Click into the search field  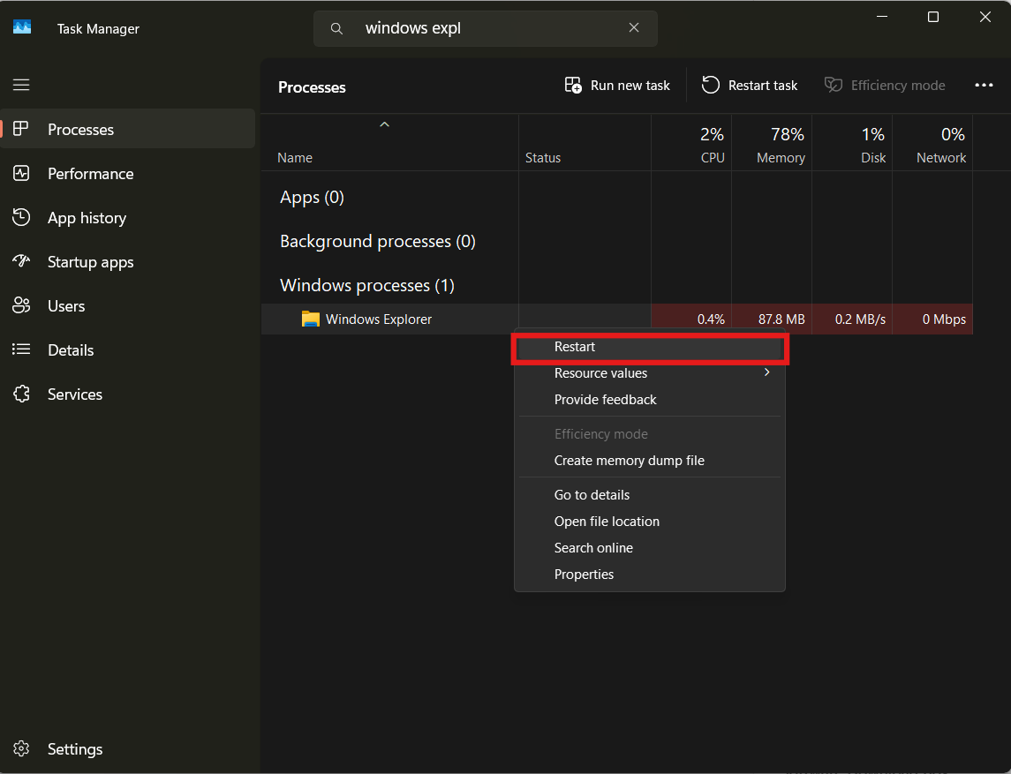(x=486, y=28)
